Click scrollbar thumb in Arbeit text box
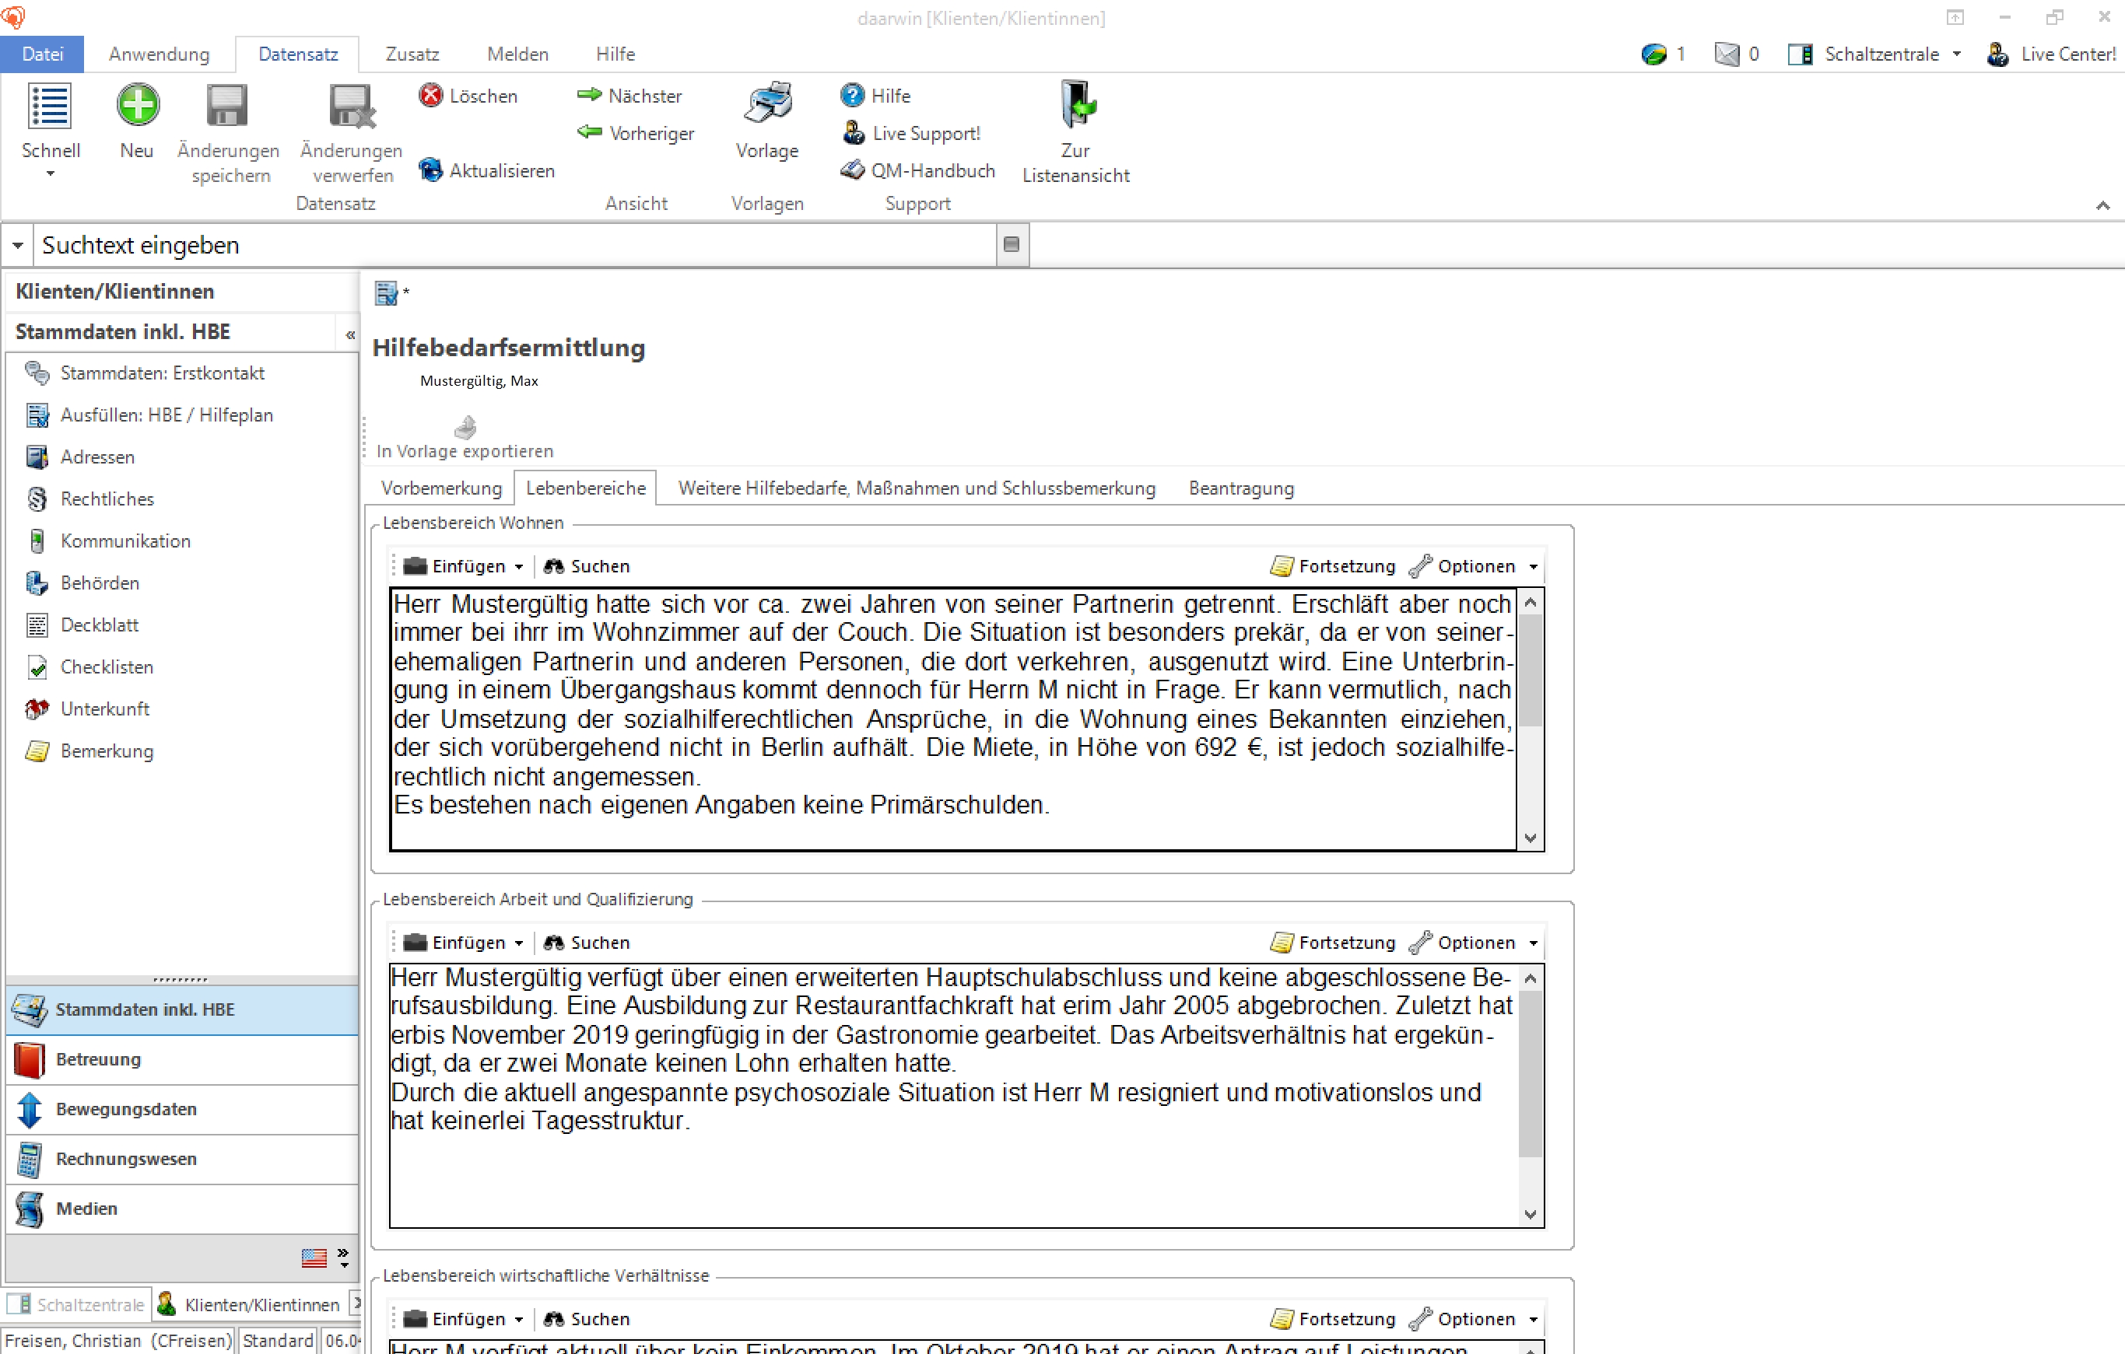Screen dimensions: 2125x1354 [x=1531, y=1072]
